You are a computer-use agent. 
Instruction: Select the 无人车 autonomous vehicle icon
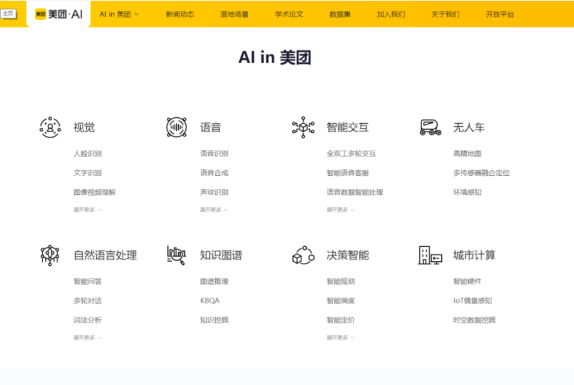click(429, 127)
